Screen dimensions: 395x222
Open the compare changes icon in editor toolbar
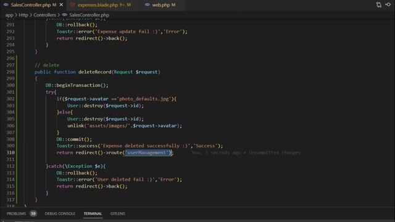point(378,5)
